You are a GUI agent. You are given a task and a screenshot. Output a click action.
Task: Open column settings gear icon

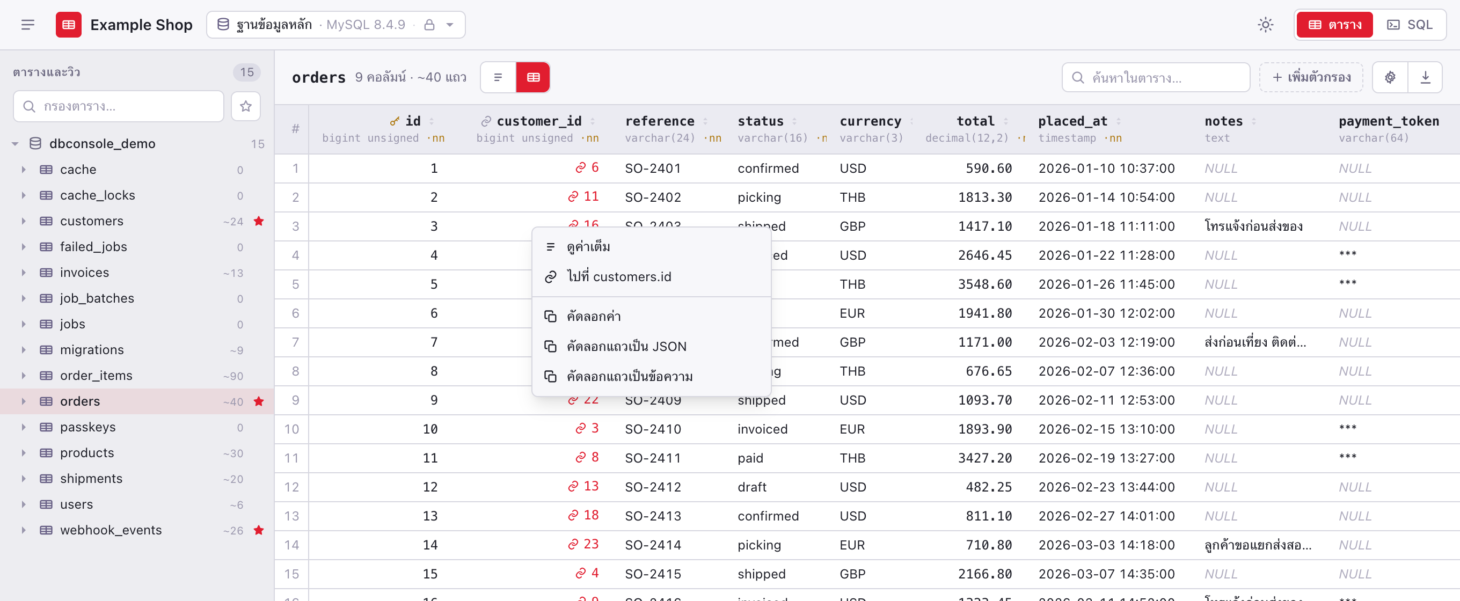(1390, 77)
